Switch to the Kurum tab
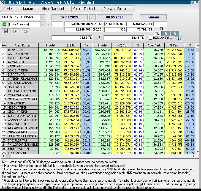Screen dimensions: 201x191 pyautogui.click(x=28, y=9)
